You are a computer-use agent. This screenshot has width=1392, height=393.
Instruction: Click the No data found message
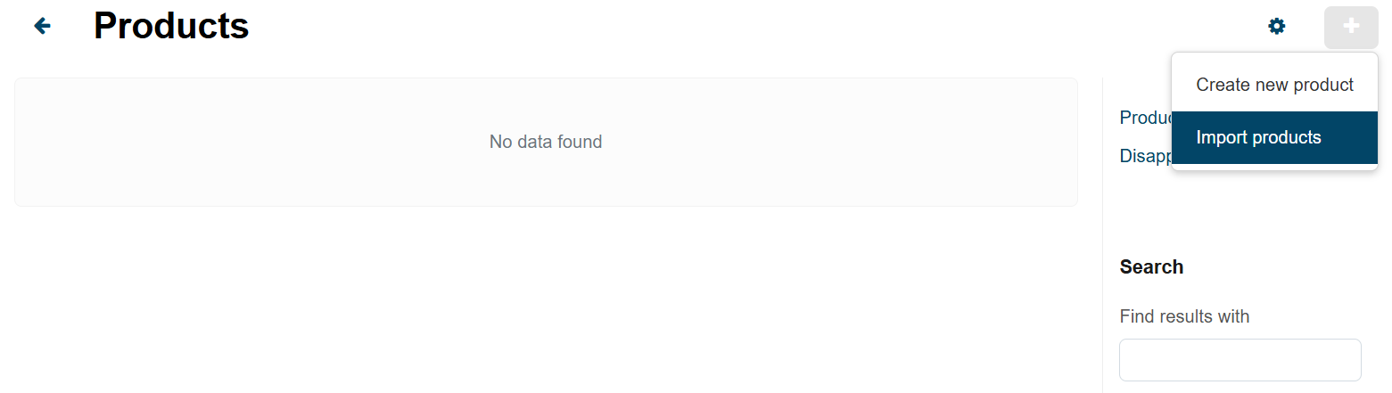point(546,142)
